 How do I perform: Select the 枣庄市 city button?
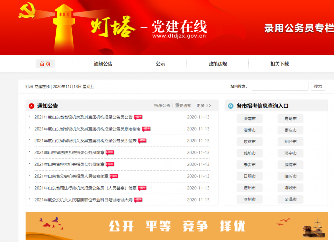291,130
